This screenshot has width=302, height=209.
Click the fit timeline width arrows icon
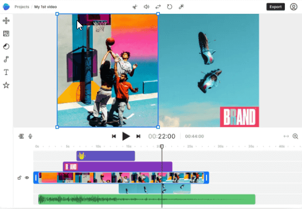pos(286,136)
